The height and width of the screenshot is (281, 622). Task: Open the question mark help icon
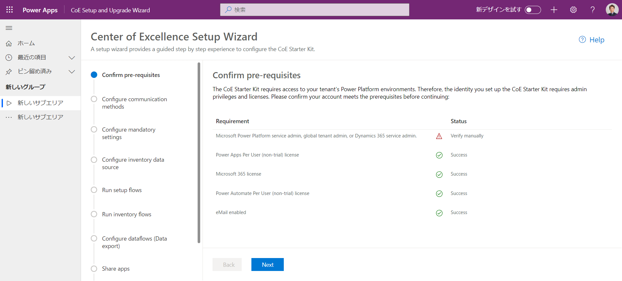[x=593, y=10]
